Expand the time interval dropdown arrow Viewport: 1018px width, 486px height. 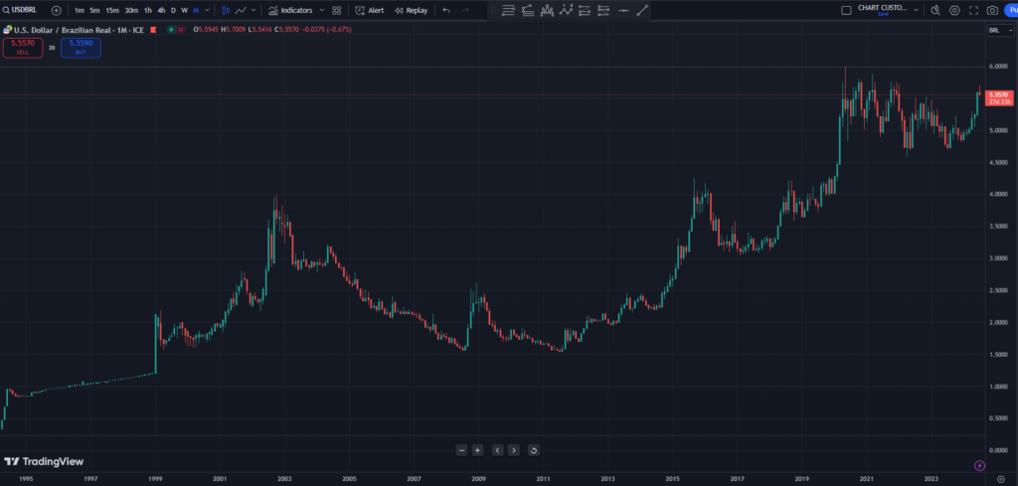207,10
